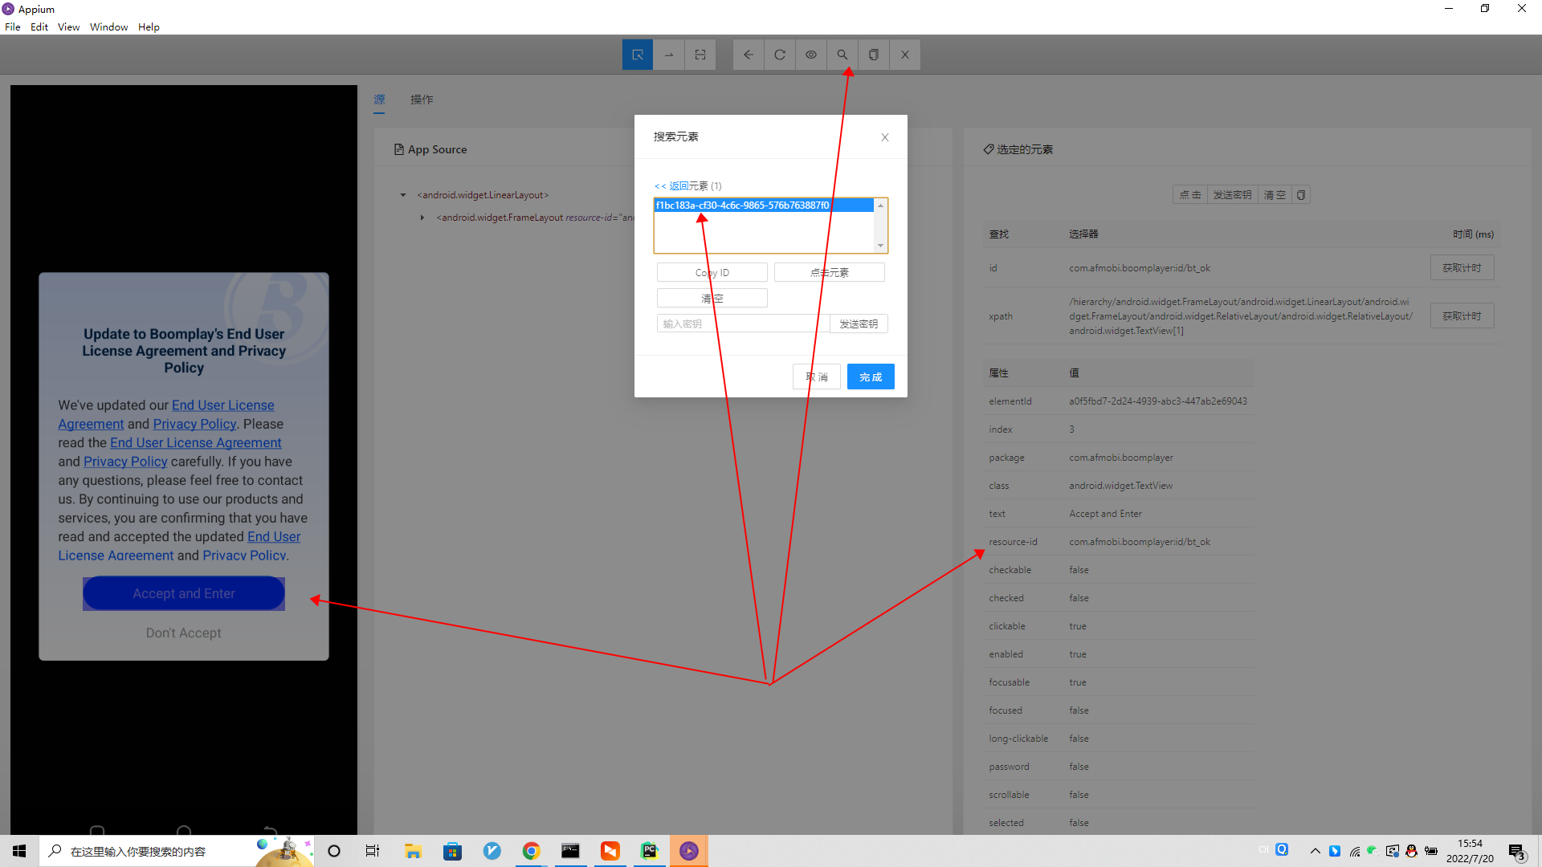This screenshot has width=1542, height=867.
Task: Click the Windows taskbar search box
Action: pos(177,851)
